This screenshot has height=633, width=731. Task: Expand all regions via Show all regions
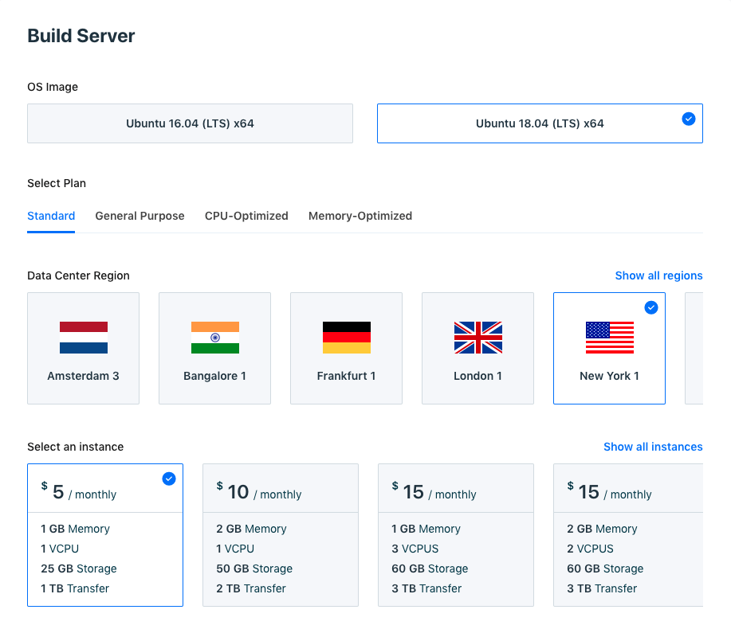pos(659,275)
